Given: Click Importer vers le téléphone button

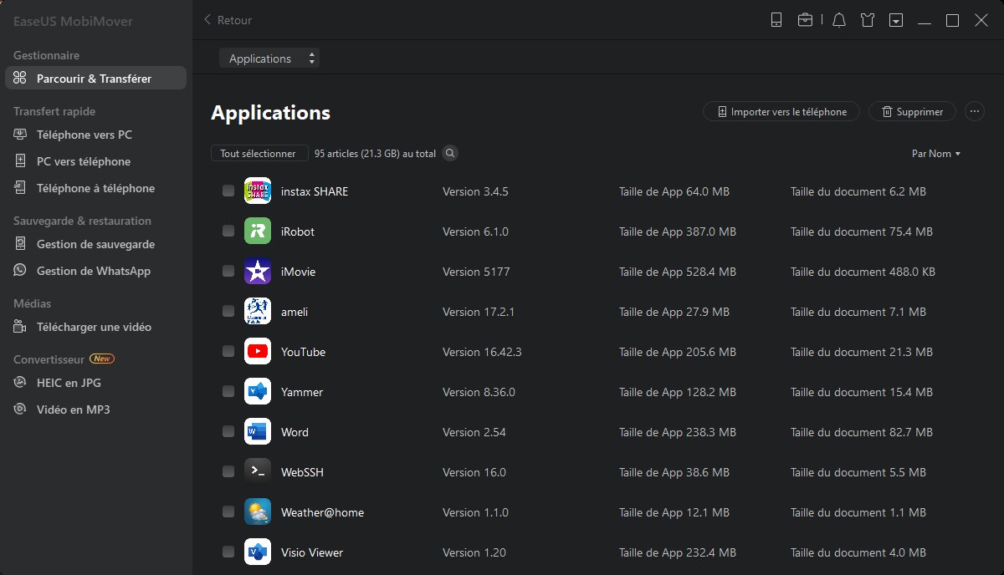Looking at the screenshot, I should (781, 111).
